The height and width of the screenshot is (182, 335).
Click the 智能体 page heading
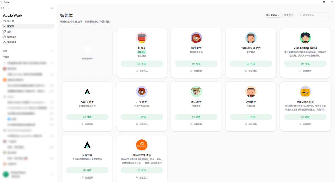pyautogui.click(x=66, y=15)
